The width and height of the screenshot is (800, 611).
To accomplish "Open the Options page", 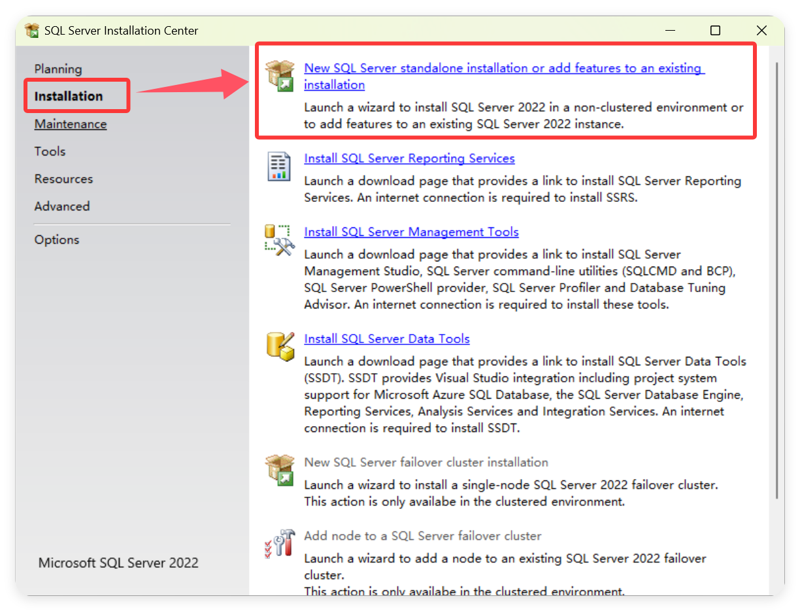I will [x=57, y=239].
